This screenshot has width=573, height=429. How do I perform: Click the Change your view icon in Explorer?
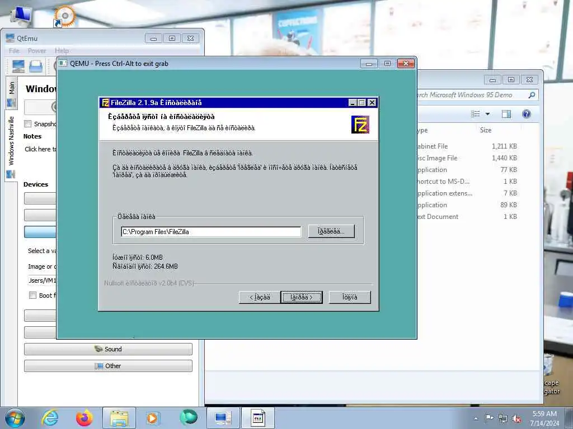tap(476, 114)
